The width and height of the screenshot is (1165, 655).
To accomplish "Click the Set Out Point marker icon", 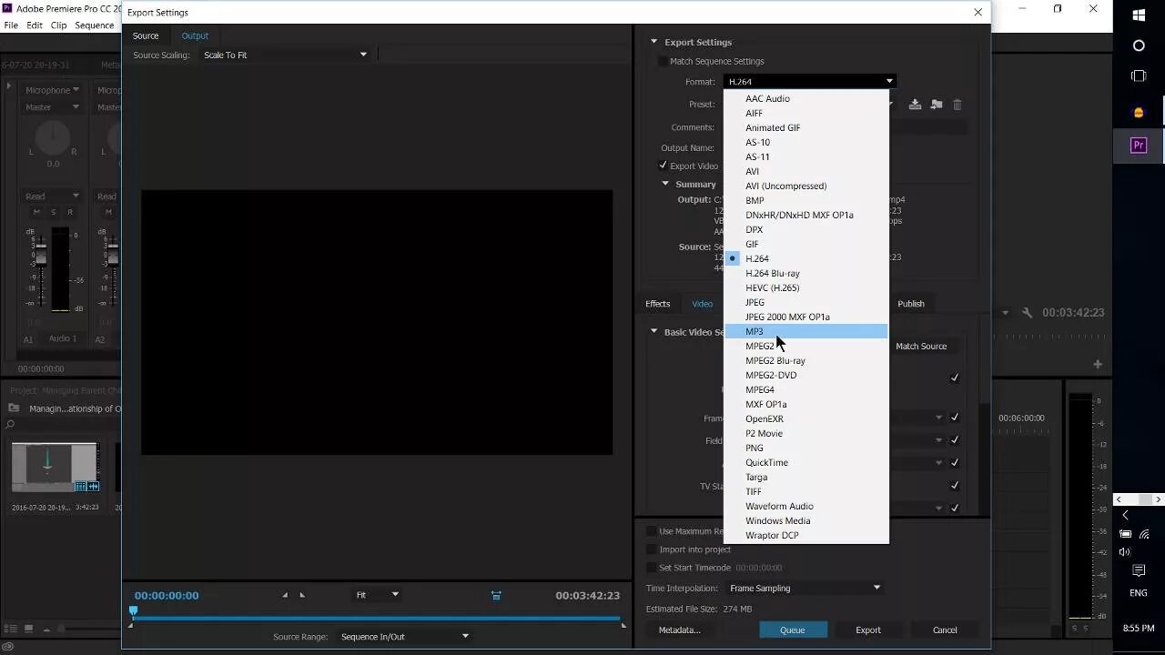I will point(302,595).
